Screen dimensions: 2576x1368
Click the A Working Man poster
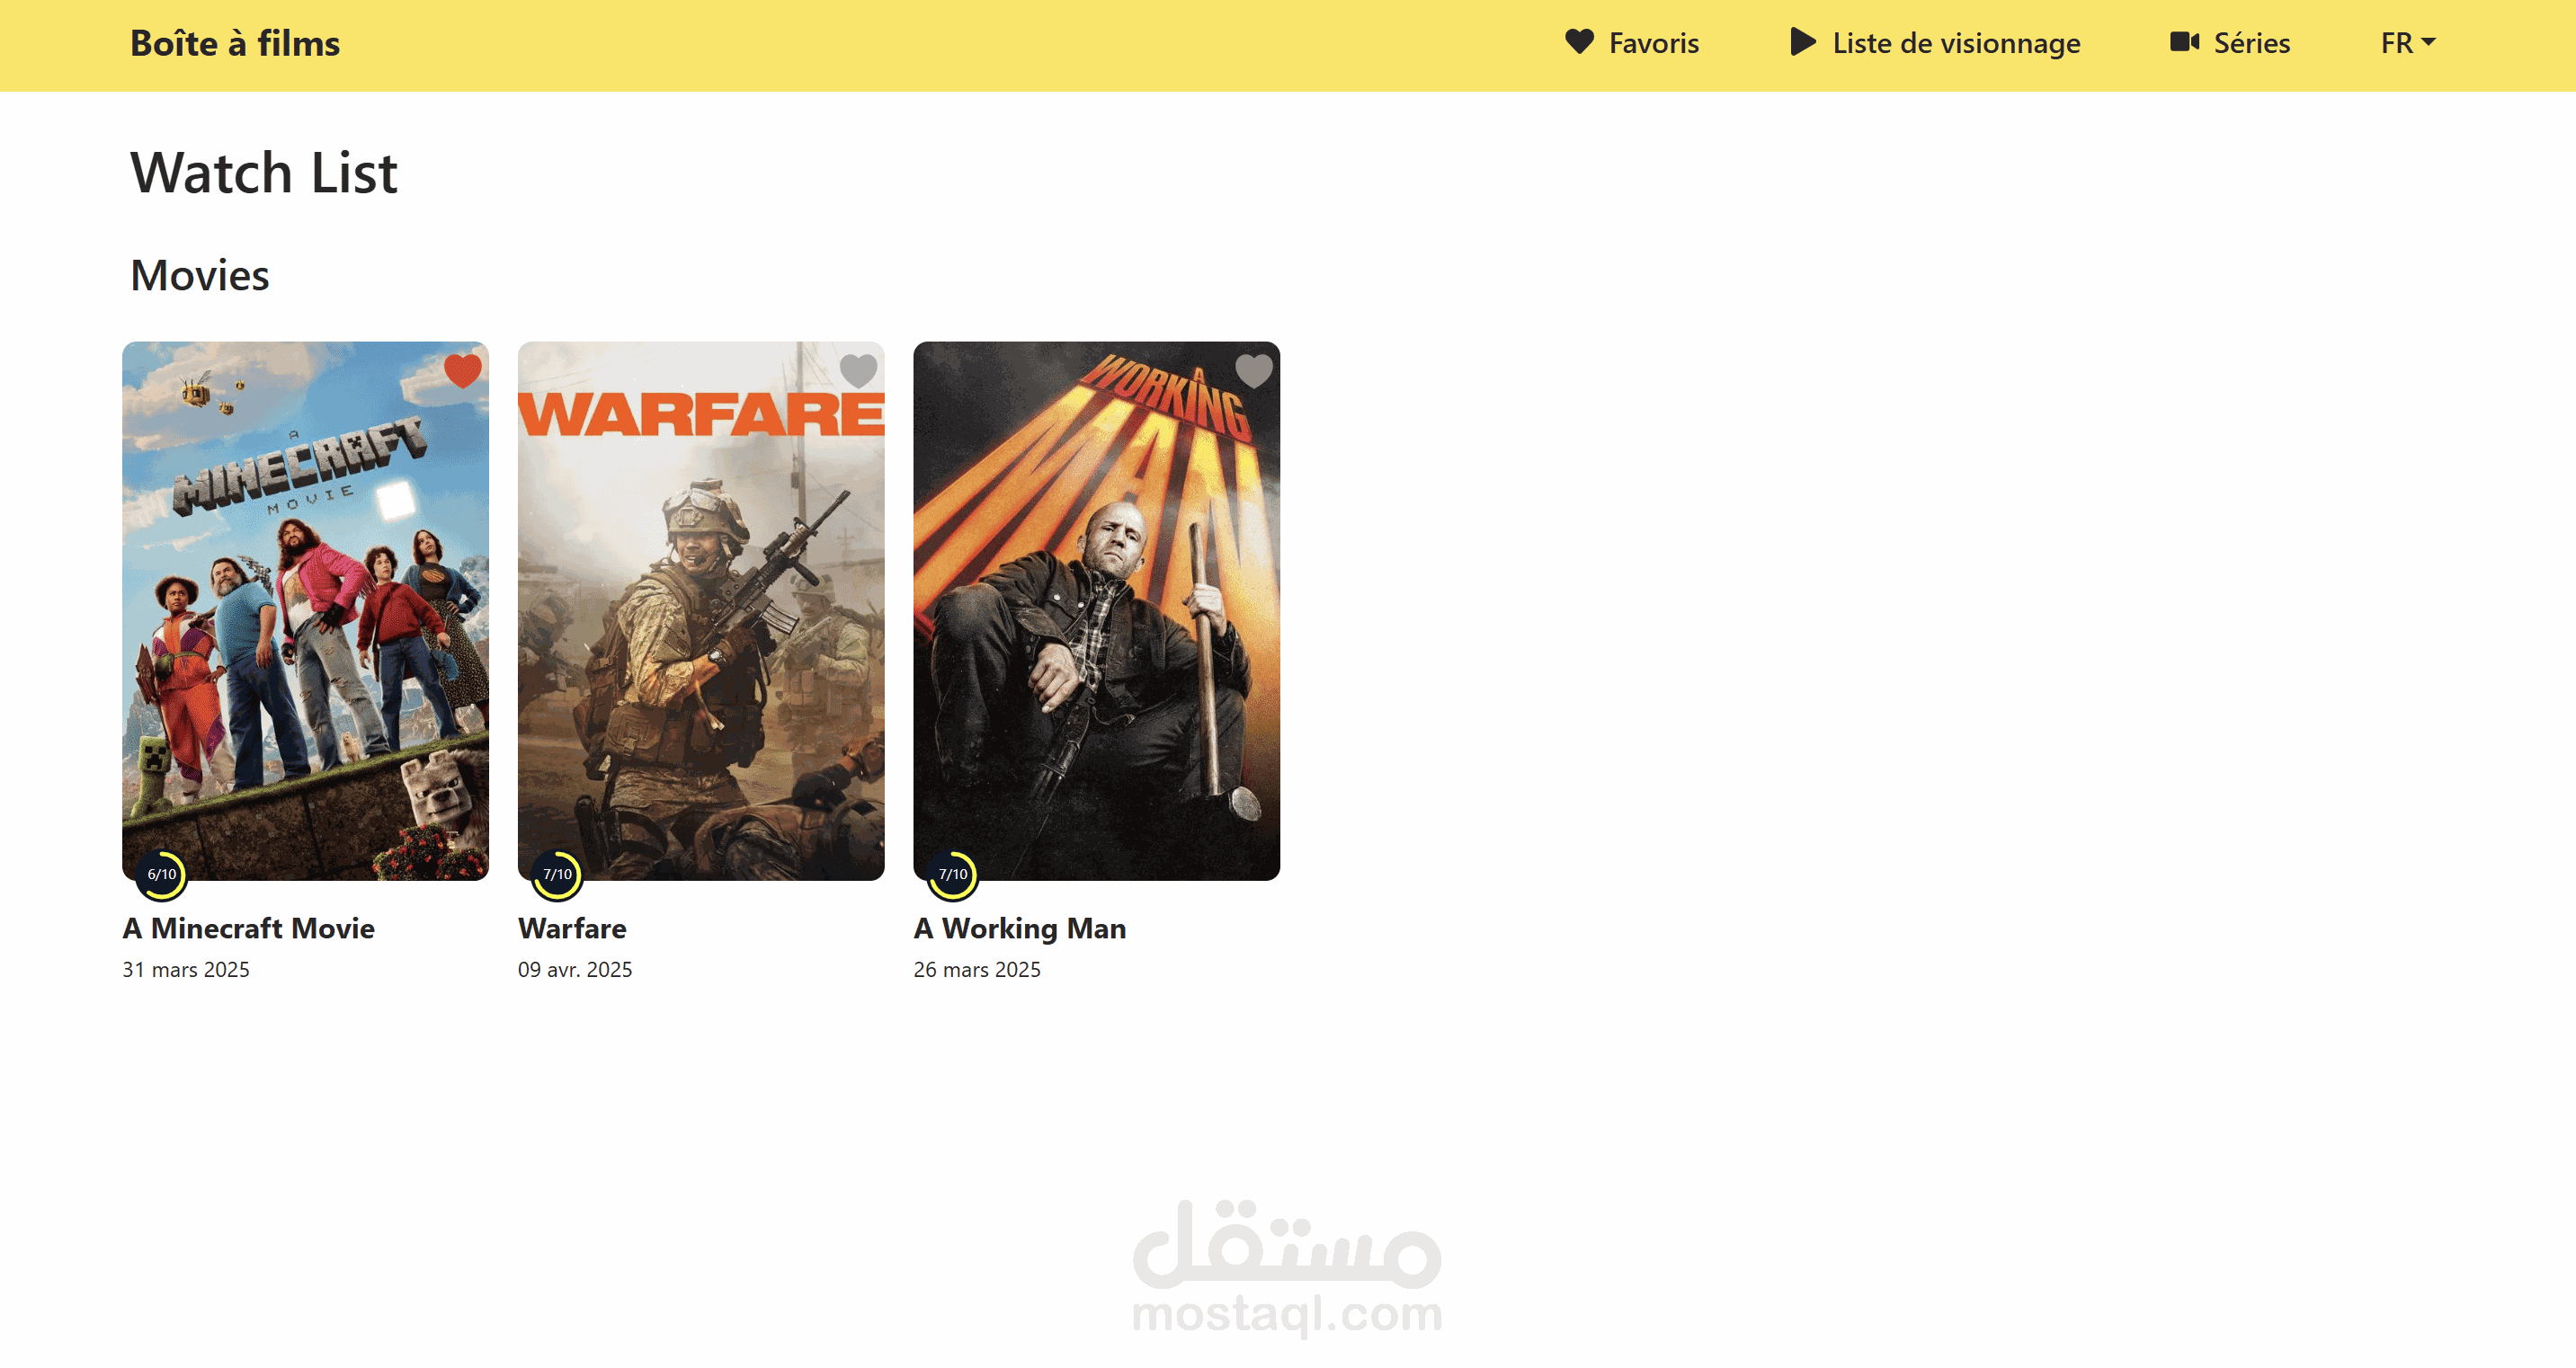(1096, 610)
